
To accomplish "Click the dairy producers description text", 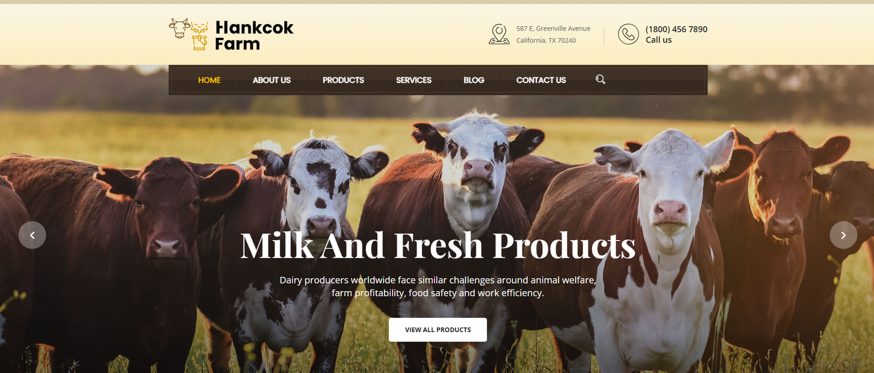I will pyautogui.click(x=438, y=286).
